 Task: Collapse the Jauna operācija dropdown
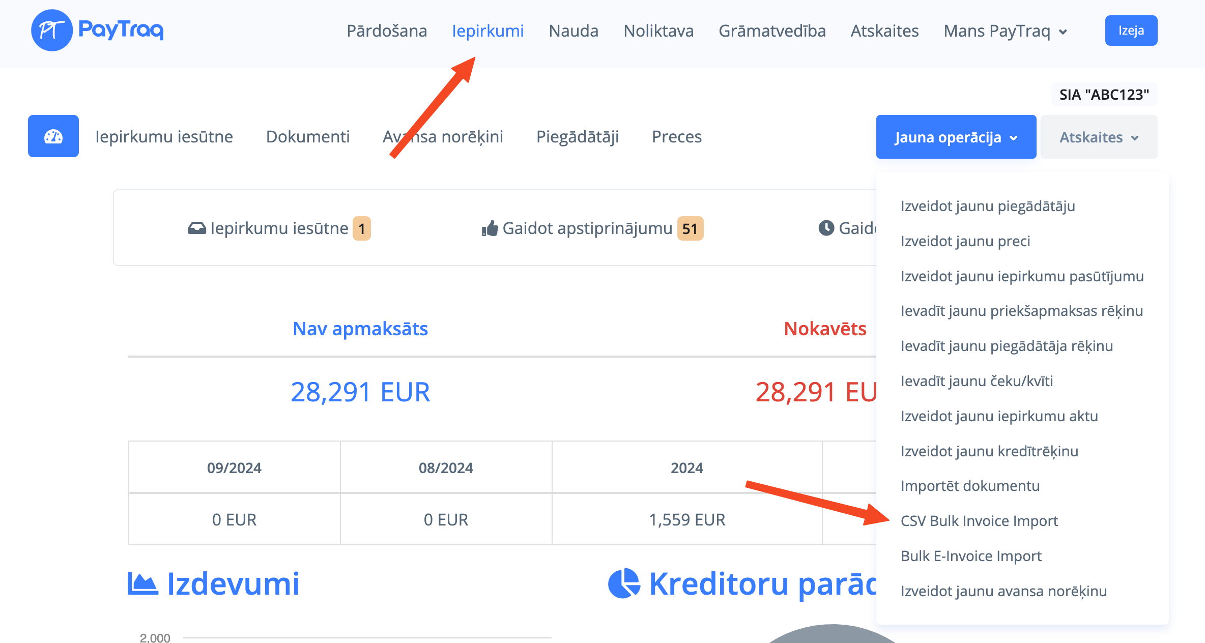click(x=956, y=137)
